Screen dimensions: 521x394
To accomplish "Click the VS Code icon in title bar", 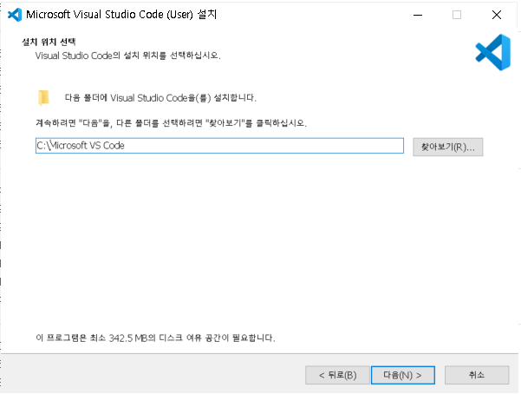I will tap(15, 15).
